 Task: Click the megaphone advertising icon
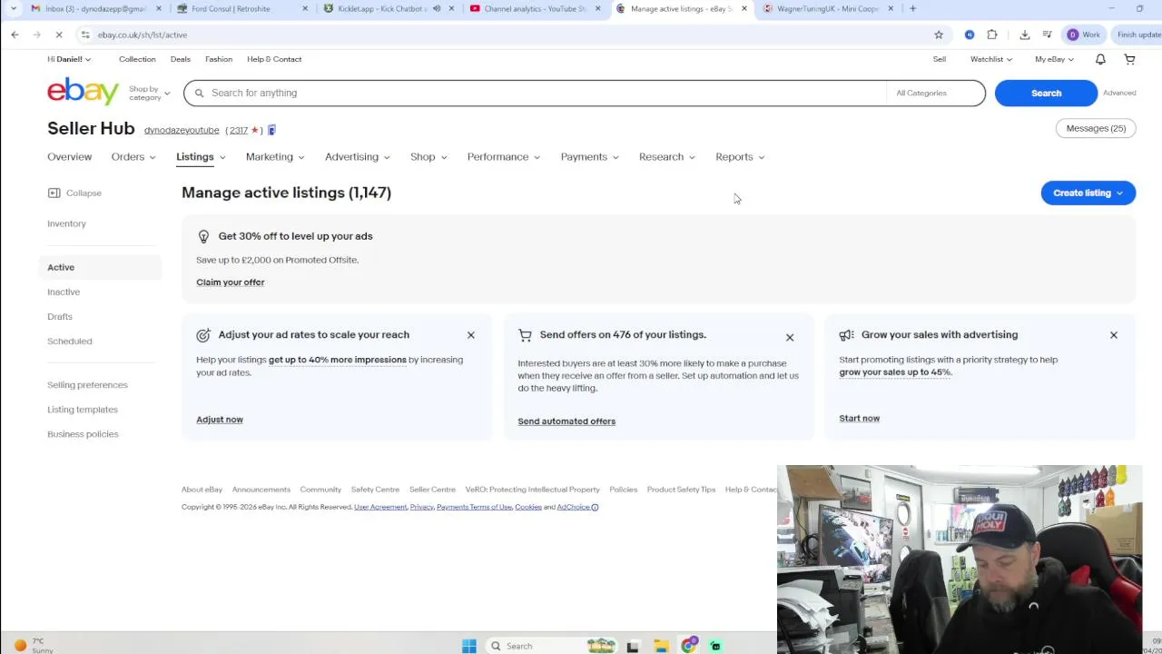(x=846, y=335)
